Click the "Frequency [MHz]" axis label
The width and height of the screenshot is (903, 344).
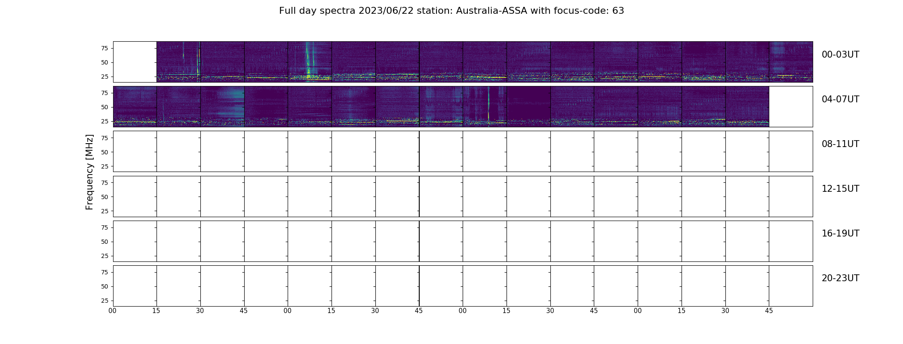89,172
